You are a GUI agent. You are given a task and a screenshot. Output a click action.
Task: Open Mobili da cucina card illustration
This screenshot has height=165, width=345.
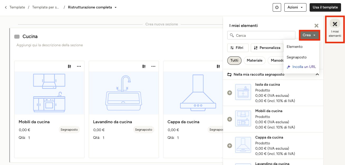pyautogui.click(x=49, y=93)
